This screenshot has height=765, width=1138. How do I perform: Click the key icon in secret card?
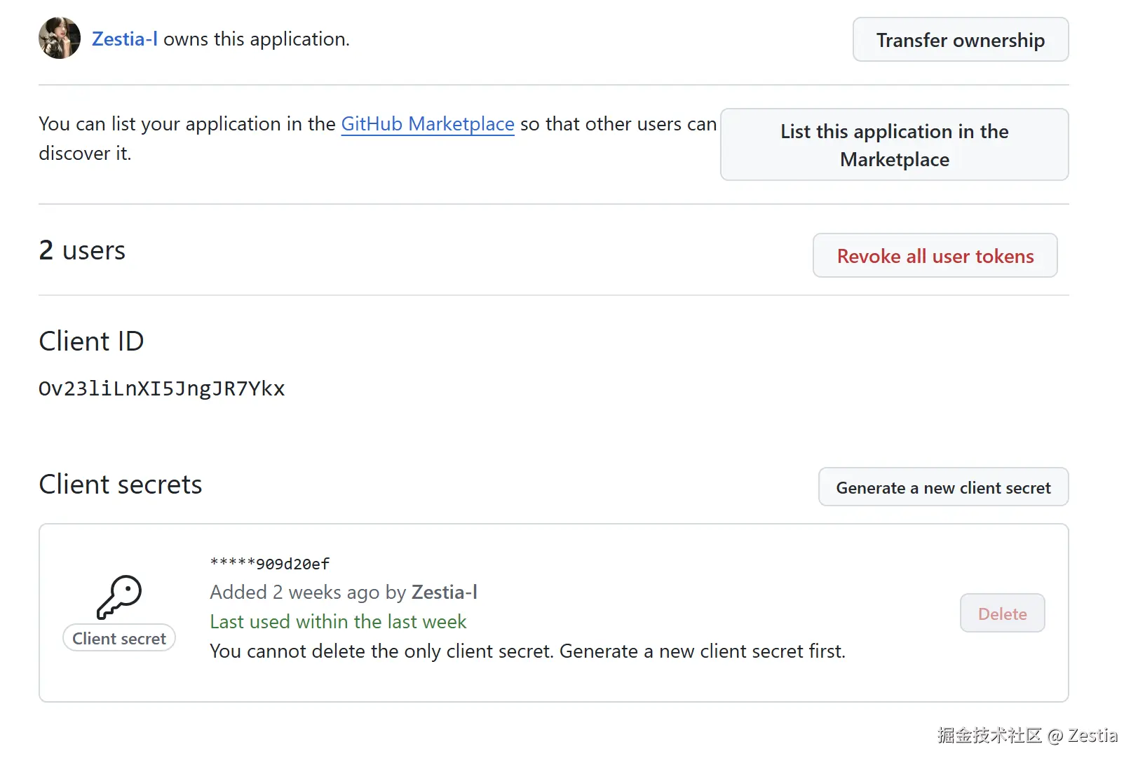[x=119, y=597]
